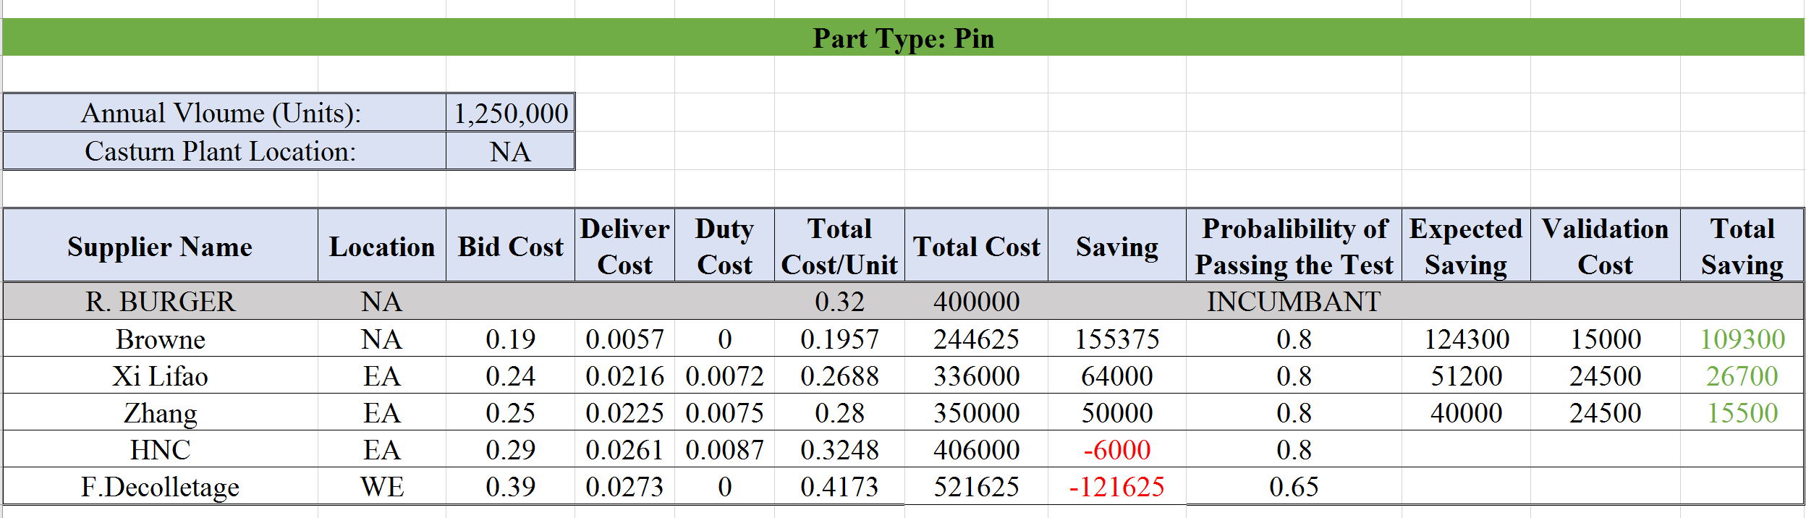Click the Probability of Passing the Test header

tap(1294, 246)
